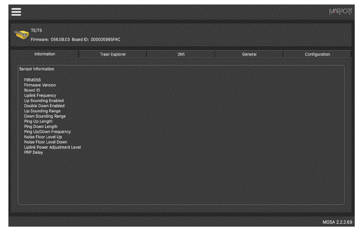Click the yellow TE/TS sensor icon
This screenshot has width=362, height=230.
click(21, 35)
